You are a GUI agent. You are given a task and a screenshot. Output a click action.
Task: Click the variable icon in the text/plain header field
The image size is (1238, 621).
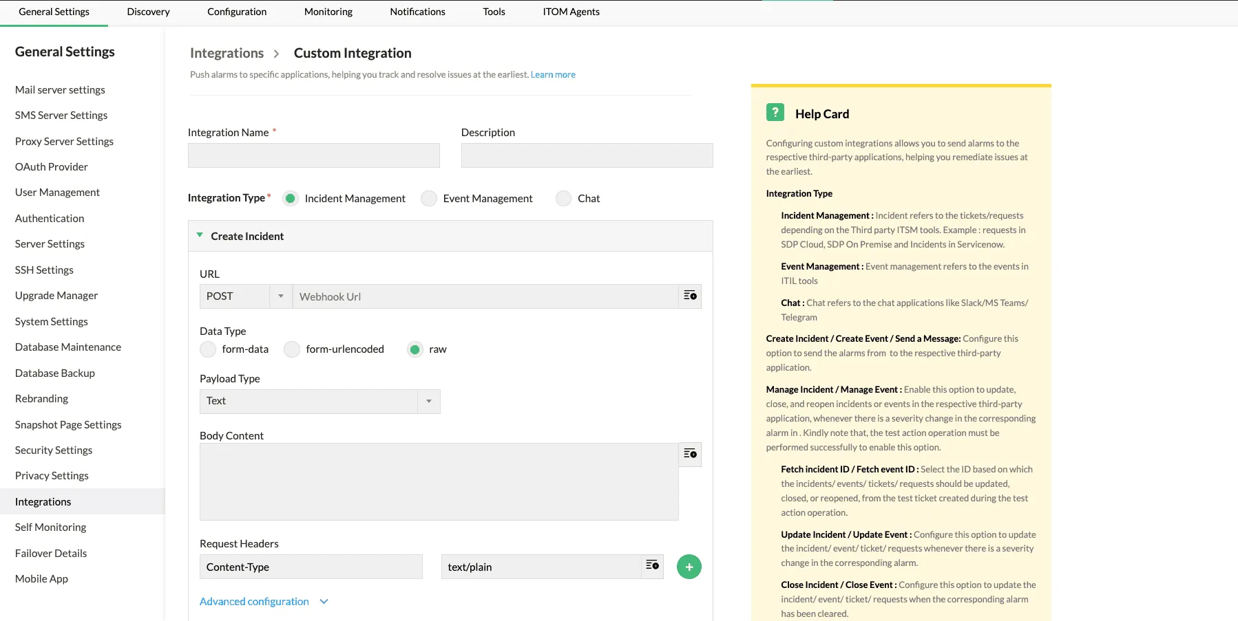pos(652,566)
